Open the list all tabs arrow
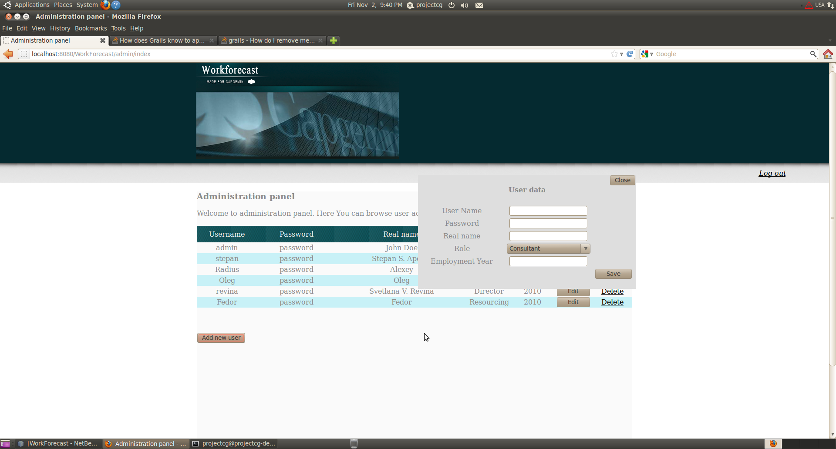 [x=830, y=40]
